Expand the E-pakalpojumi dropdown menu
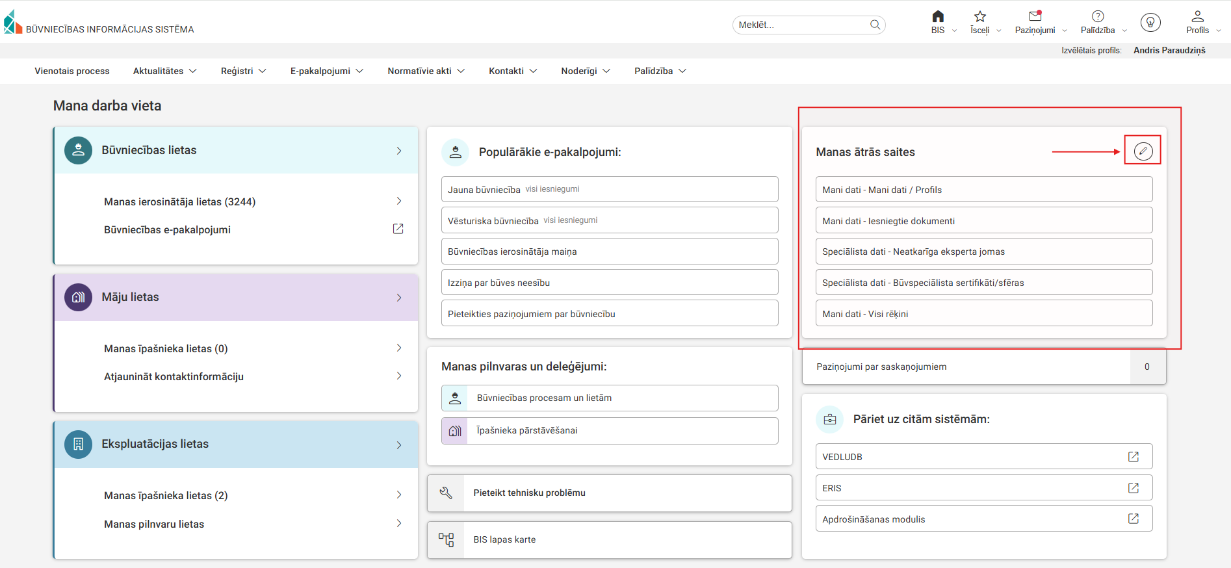 click(326, 71)
